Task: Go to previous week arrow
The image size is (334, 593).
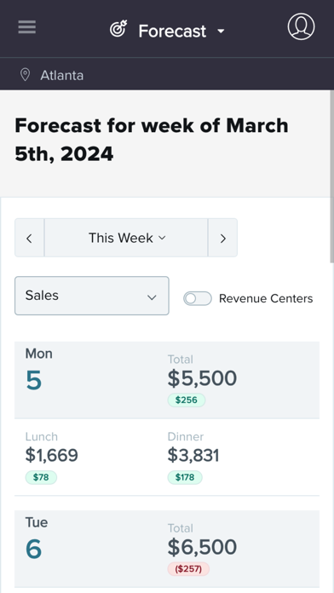Action: [30, 238]
